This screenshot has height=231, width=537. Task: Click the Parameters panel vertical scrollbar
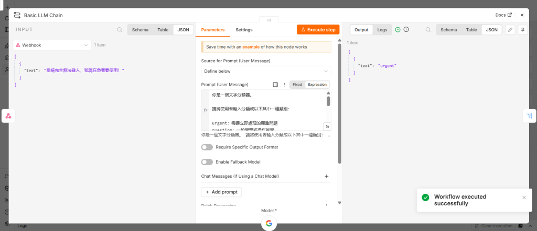[340, 103]
